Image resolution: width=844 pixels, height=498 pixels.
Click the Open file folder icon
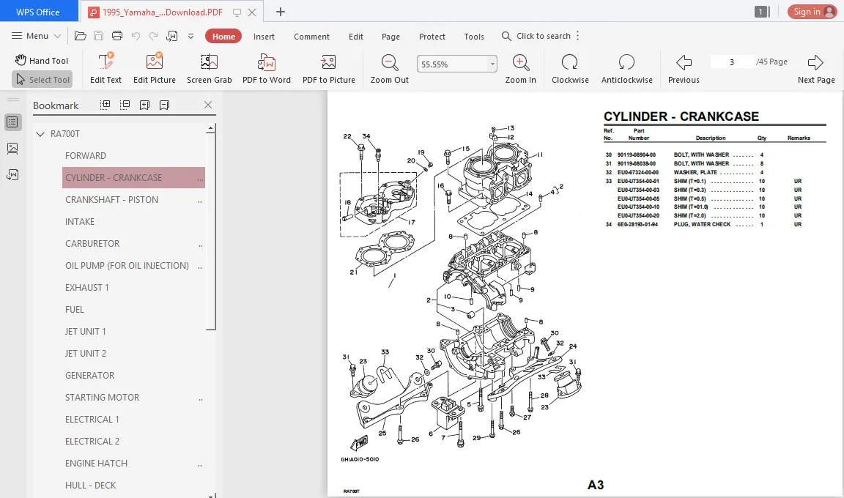pos(80,36)
